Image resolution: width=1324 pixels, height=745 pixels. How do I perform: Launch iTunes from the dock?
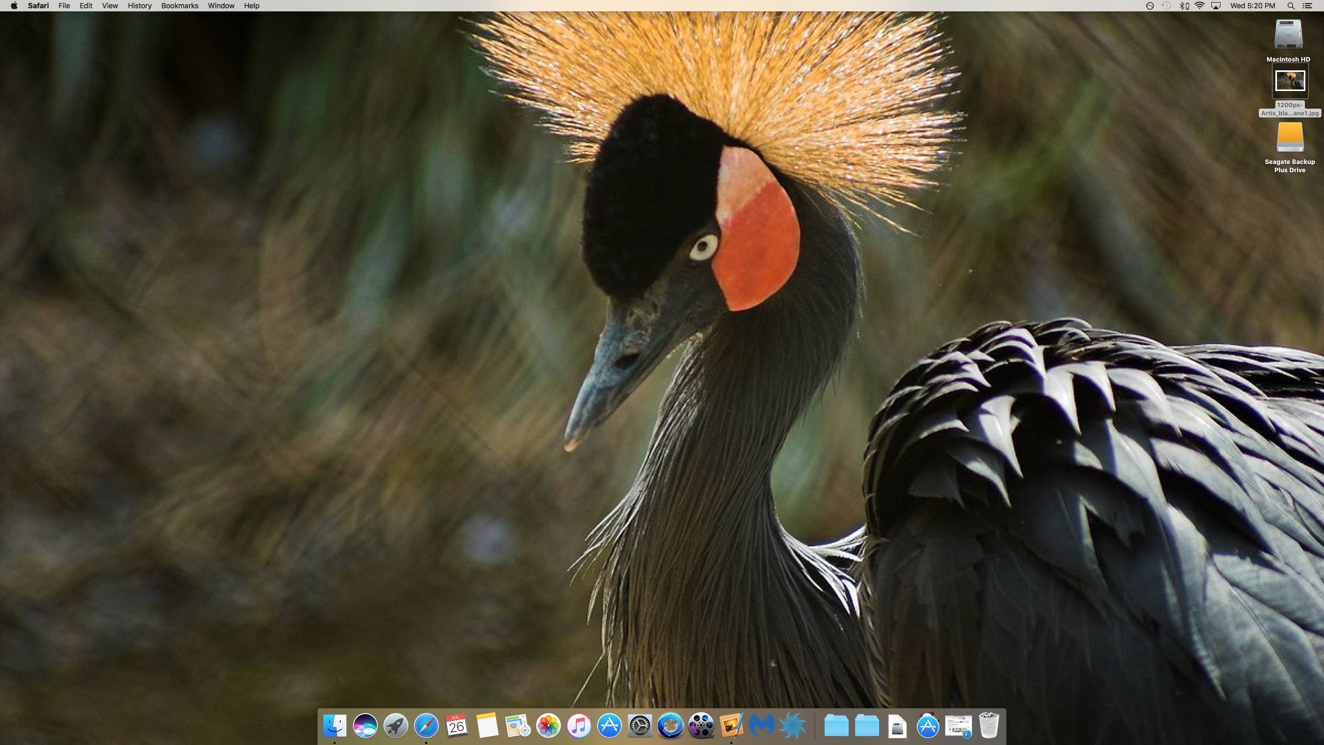tap(579, 725)
